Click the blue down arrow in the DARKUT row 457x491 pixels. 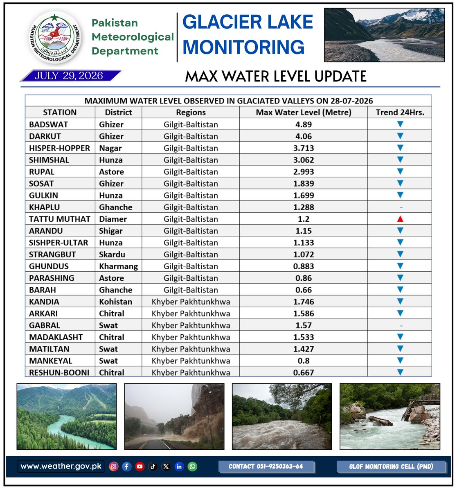400,136
